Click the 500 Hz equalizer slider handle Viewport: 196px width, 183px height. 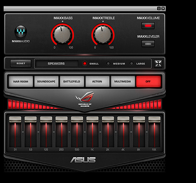[x=77, y=119]
